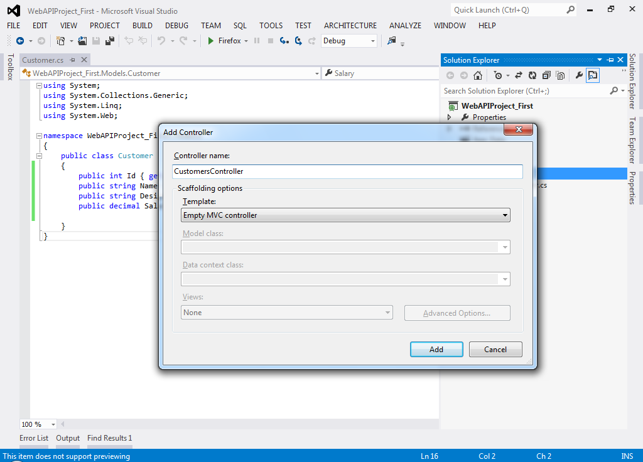Click the Refresh icon in Solution Explorer
Image resolution: width=643 pixels, height=462 pixels.
[x=532, y=75]
